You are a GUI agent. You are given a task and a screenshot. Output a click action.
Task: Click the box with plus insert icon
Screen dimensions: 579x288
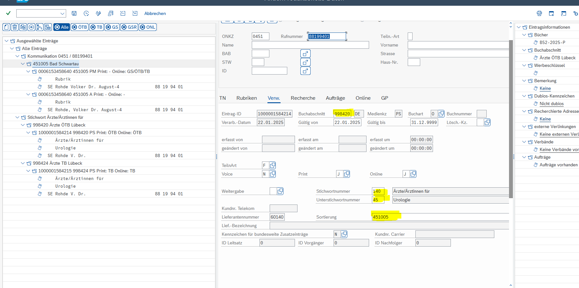tap(135, 13)
